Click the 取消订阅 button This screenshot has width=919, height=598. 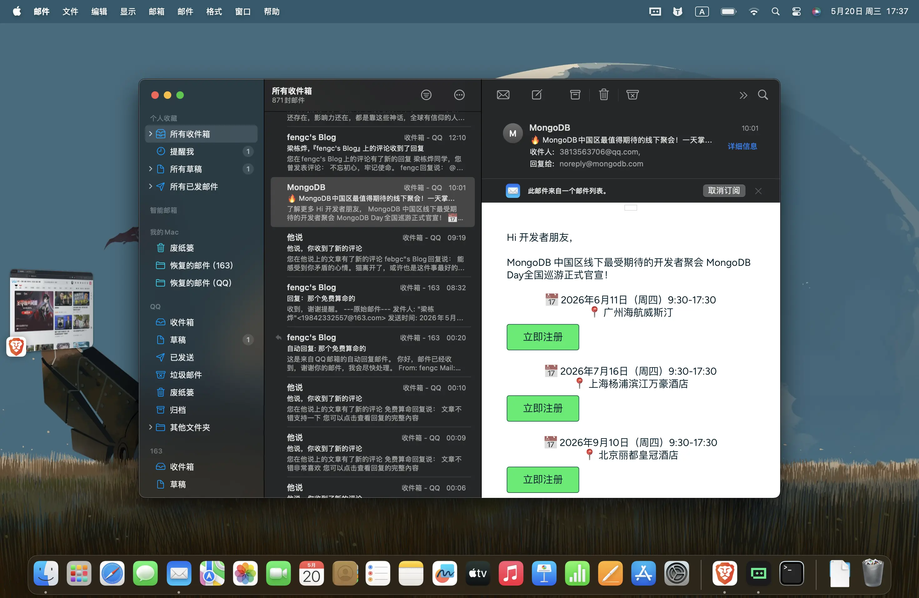[x=724, y=190]
